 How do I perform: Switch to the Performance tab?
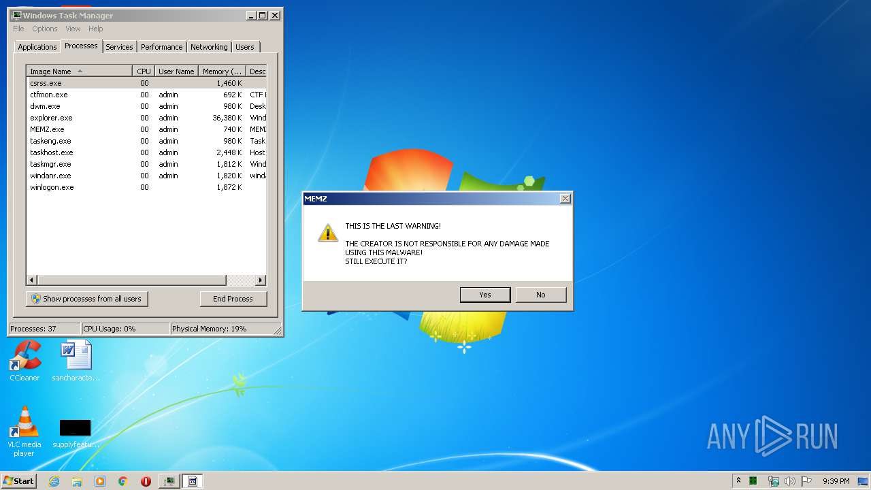click(162, 47)
